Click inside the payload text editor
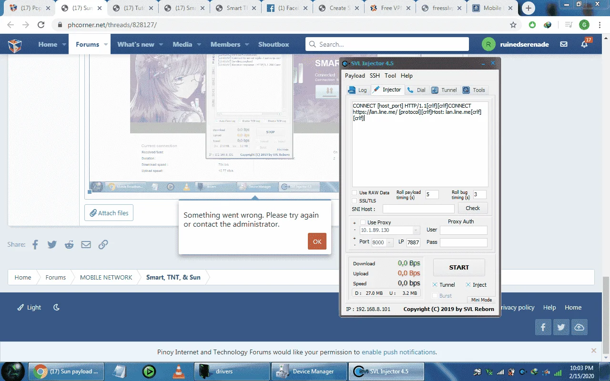The image size is (610, 381). click(x=420, y=144)
